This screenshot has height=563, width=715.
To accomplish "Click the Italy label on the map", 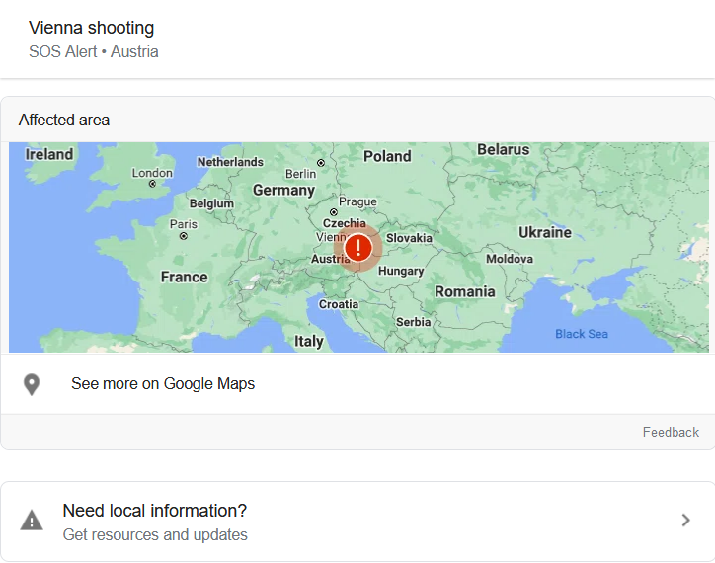I will point(309,341).
